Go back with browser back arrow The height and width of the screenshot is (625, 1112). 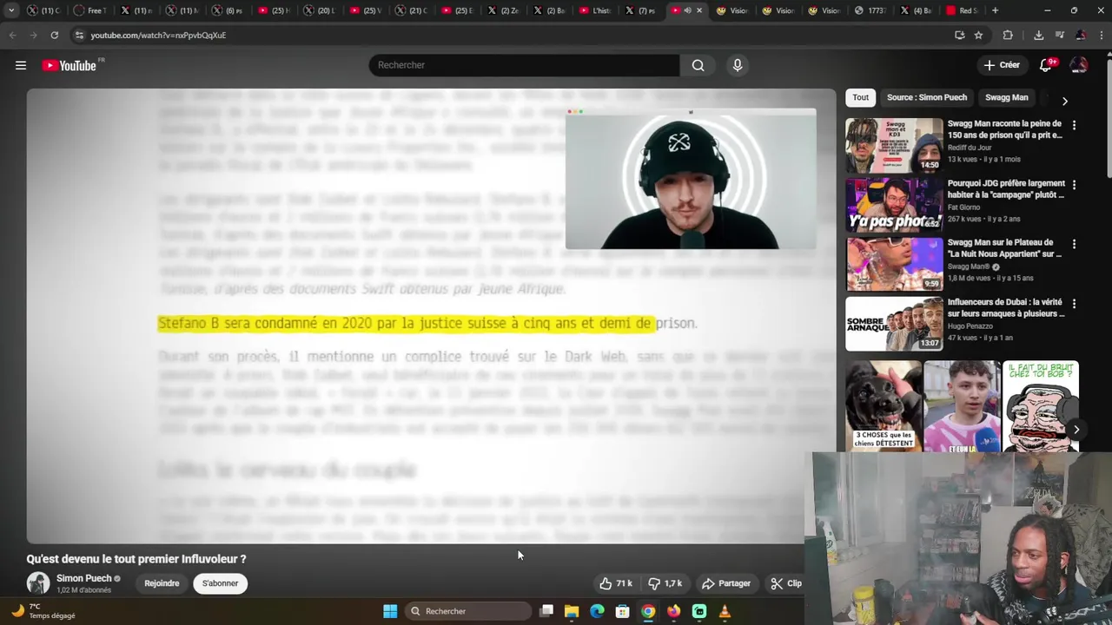coord(12,35)
